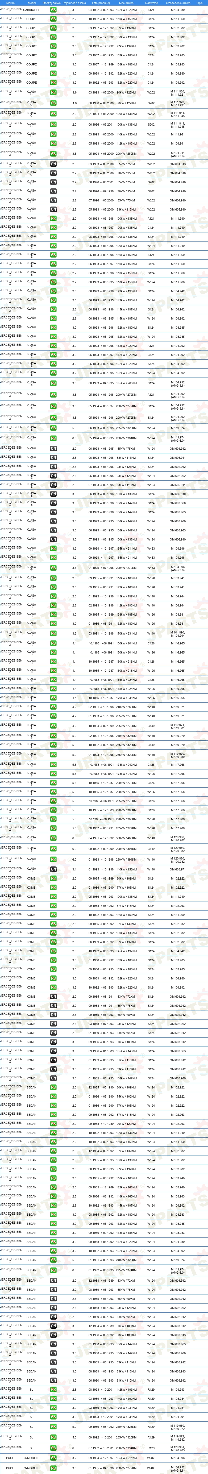Viewport: 208px width, 1474px height.
Task: Click the Nadwozie column header
Action: [151, 3]
